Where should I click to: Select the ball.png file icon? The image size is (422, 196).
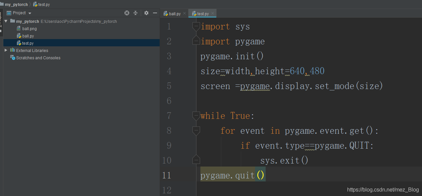tap(19, 29)
